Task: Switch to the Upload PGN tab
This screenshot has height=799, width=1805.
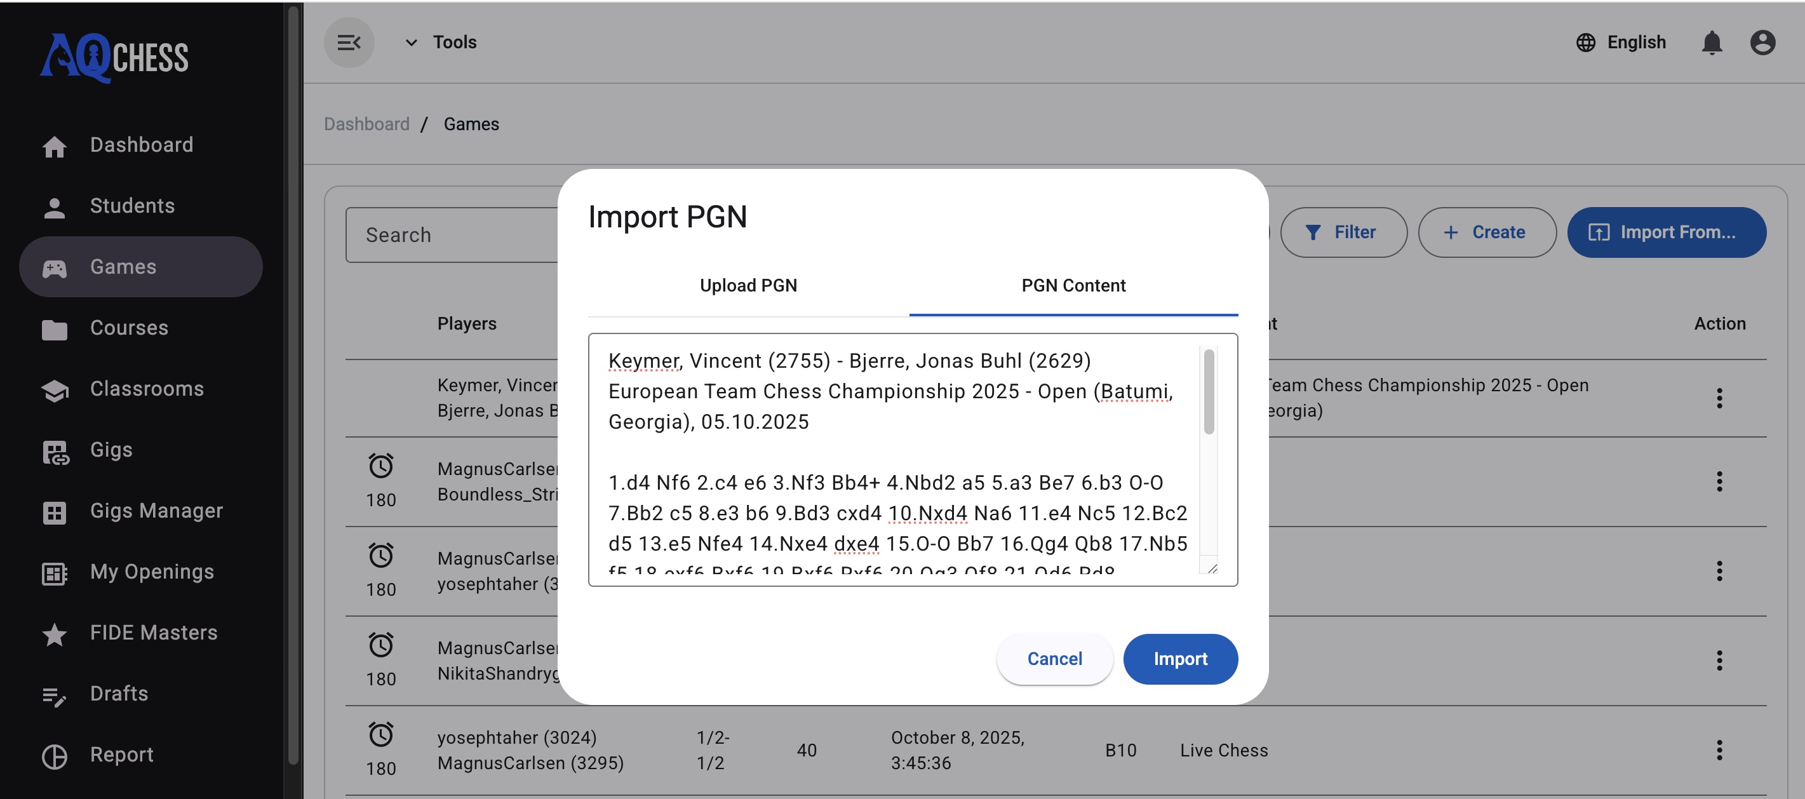Action: (x=748, y=285)
